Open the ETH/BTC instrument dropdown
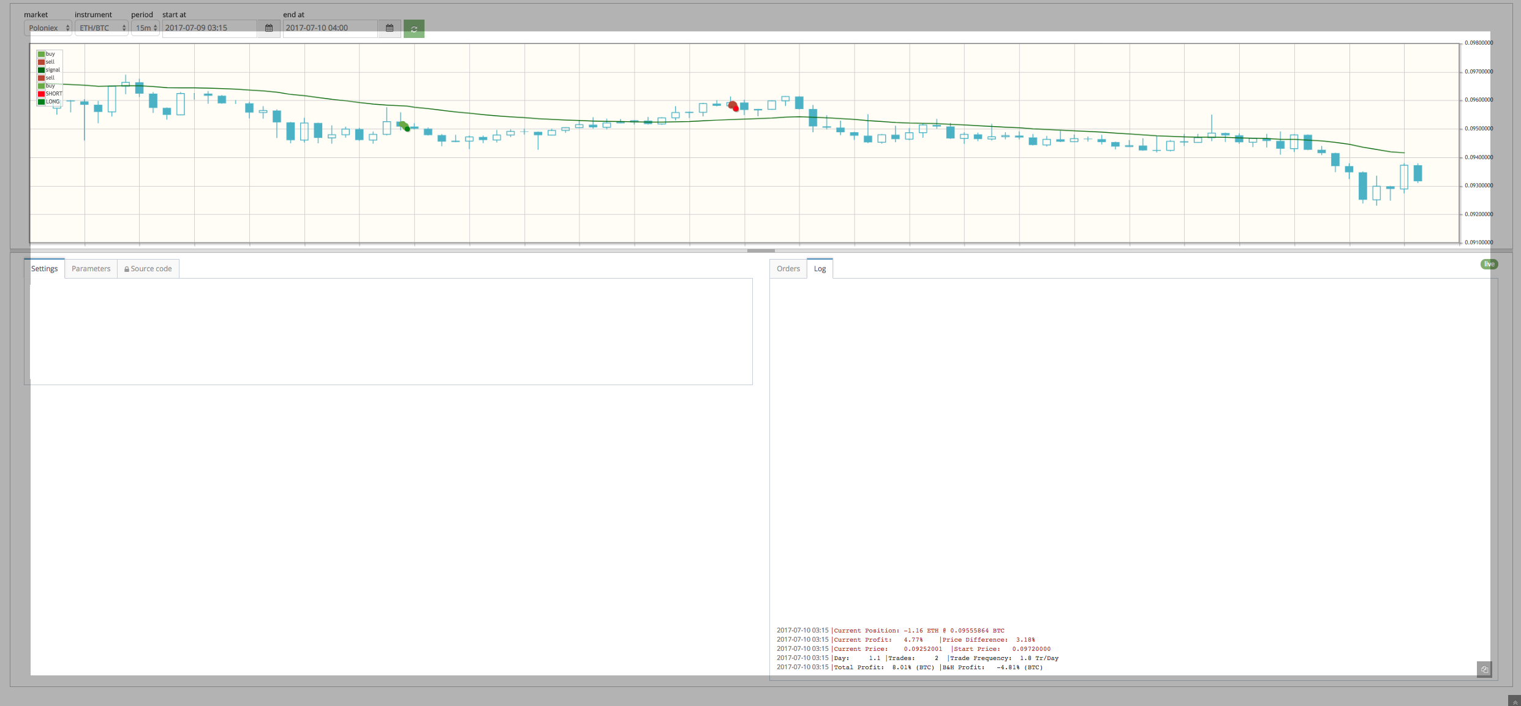Viewport: 1521px width, 706px height. tap(101, 28)
